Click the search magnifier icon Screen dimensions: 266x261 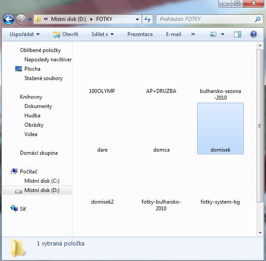(258, 19)
